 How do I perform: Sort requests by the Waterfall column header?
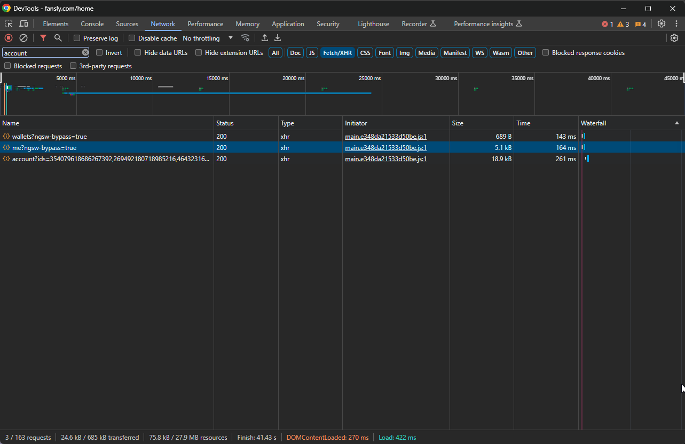coord(593,123)
